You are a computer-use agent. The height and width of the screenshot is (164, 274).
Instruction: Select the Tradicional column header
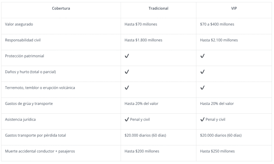click(x=158, y=8)
